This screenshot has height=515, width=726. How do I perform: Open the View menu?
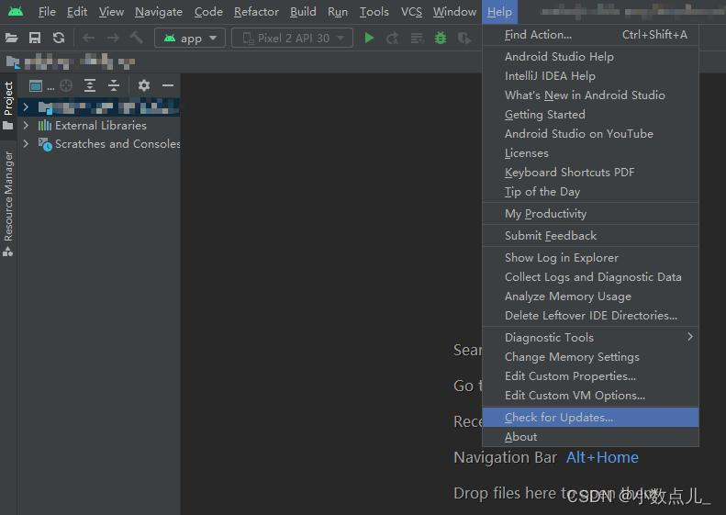(111, 12)
